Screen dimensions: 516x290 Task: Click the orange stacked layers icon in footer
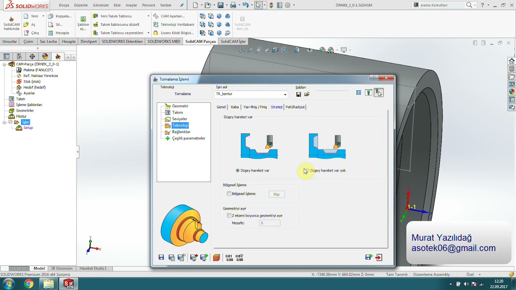tap(216, 257)
